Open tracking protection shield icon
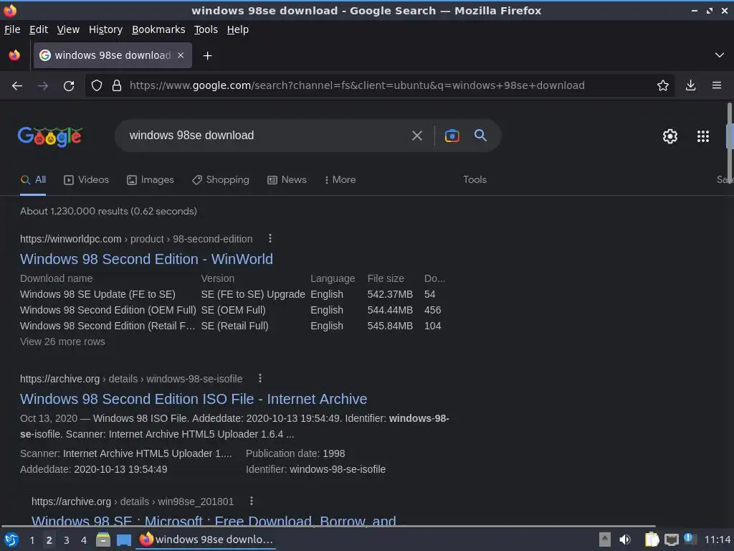 pyautogui.click(x=97, y=85)
